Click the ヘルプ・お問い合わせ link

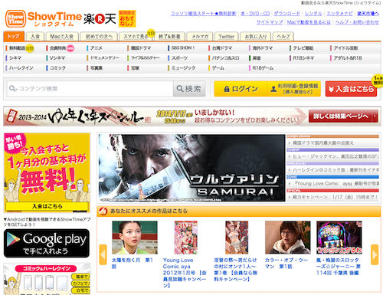pos(357,22)
